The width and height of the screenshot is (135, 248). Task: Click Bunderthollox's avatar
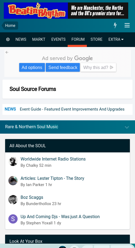tap(13, 200)
